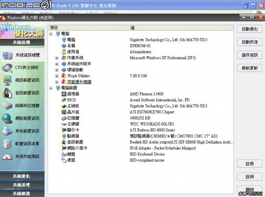Click the 儲存資訊 button

click(x=250, y=55)
